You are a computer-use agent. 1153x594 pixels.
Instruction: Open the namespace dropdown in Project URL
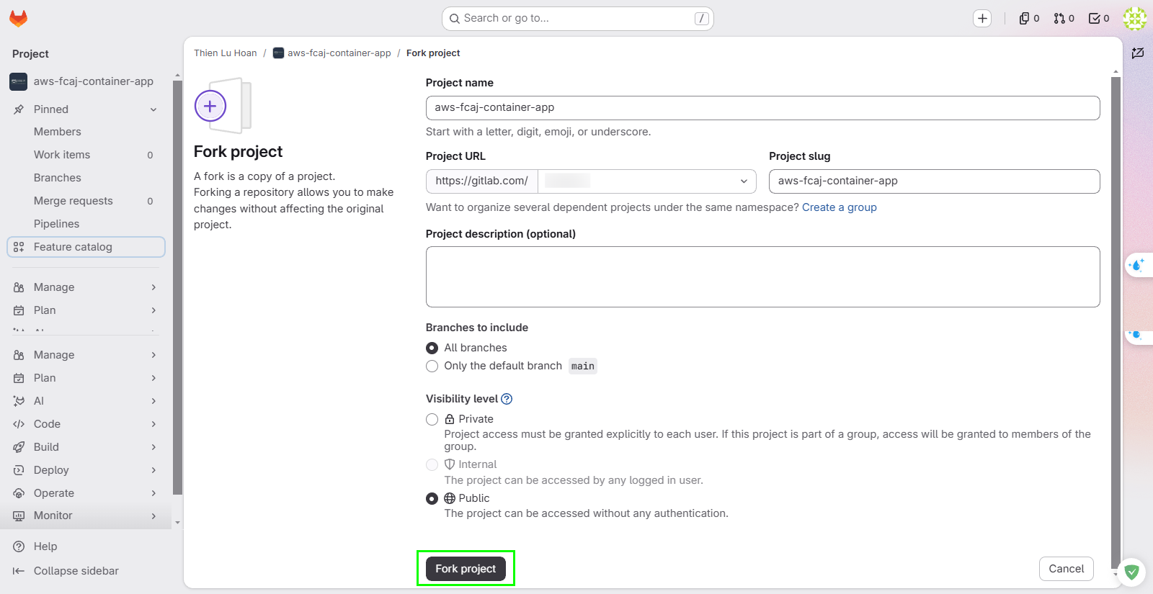click(646, 181)
